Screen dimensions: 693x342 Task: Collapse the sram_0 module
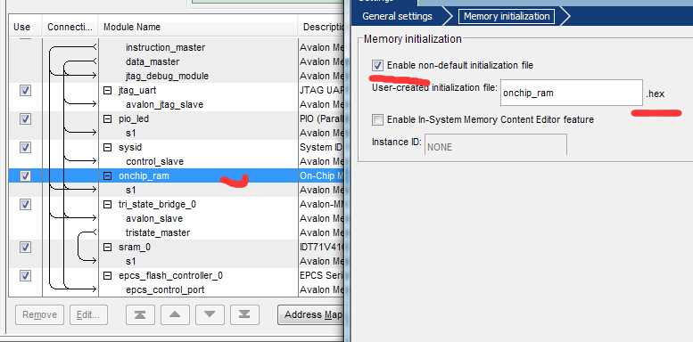[x=107, y=247]
